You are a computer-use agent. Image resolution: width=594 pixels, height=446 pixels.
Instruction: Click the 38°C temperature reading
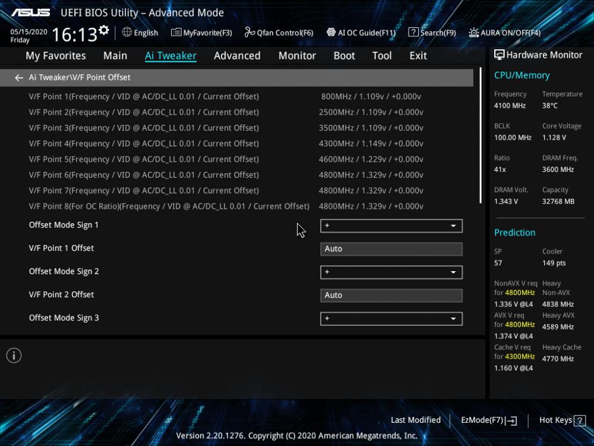(x=549, y=106)
